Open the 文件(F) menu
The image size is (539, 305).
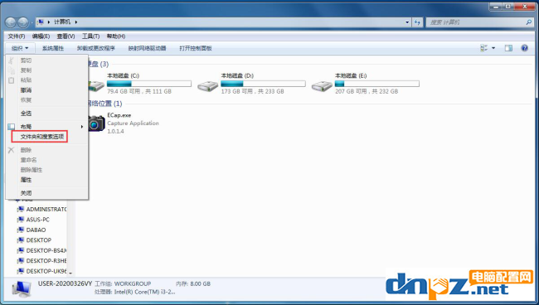[x=17, y=36]
